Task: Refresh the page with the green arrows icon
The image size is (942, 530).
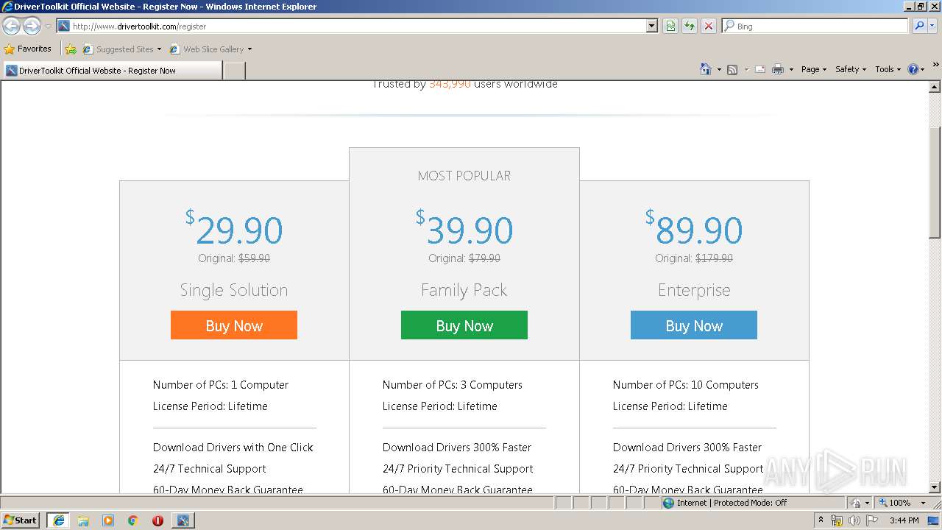Action: tap(690, 26)
